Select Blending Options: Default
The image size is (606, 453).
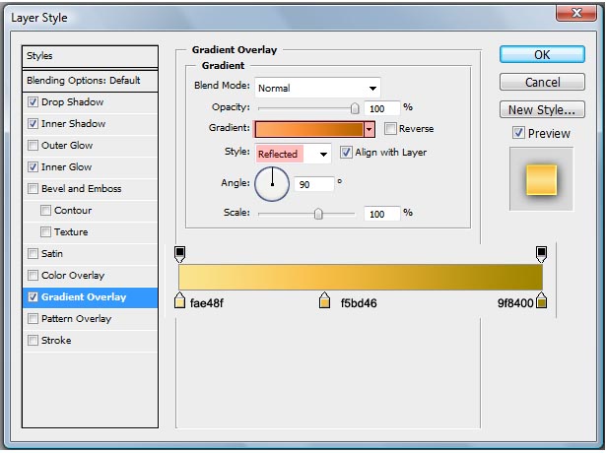pos(90,81)
